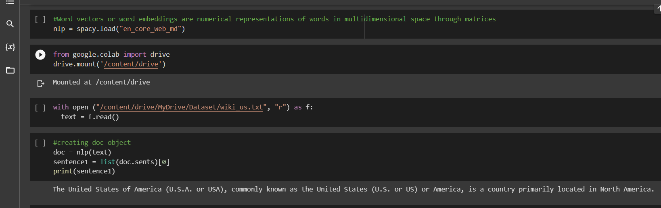This screenshot has height=208, width=661.
Task: Open the search (find and replace) panel
Action: (10, 24)
